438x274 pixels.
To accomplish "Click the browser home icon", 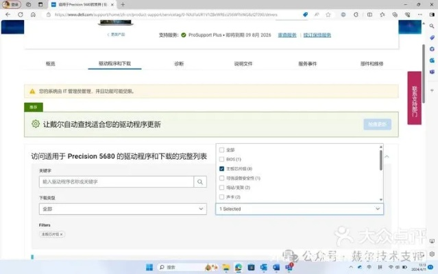I will coord(32,14).
